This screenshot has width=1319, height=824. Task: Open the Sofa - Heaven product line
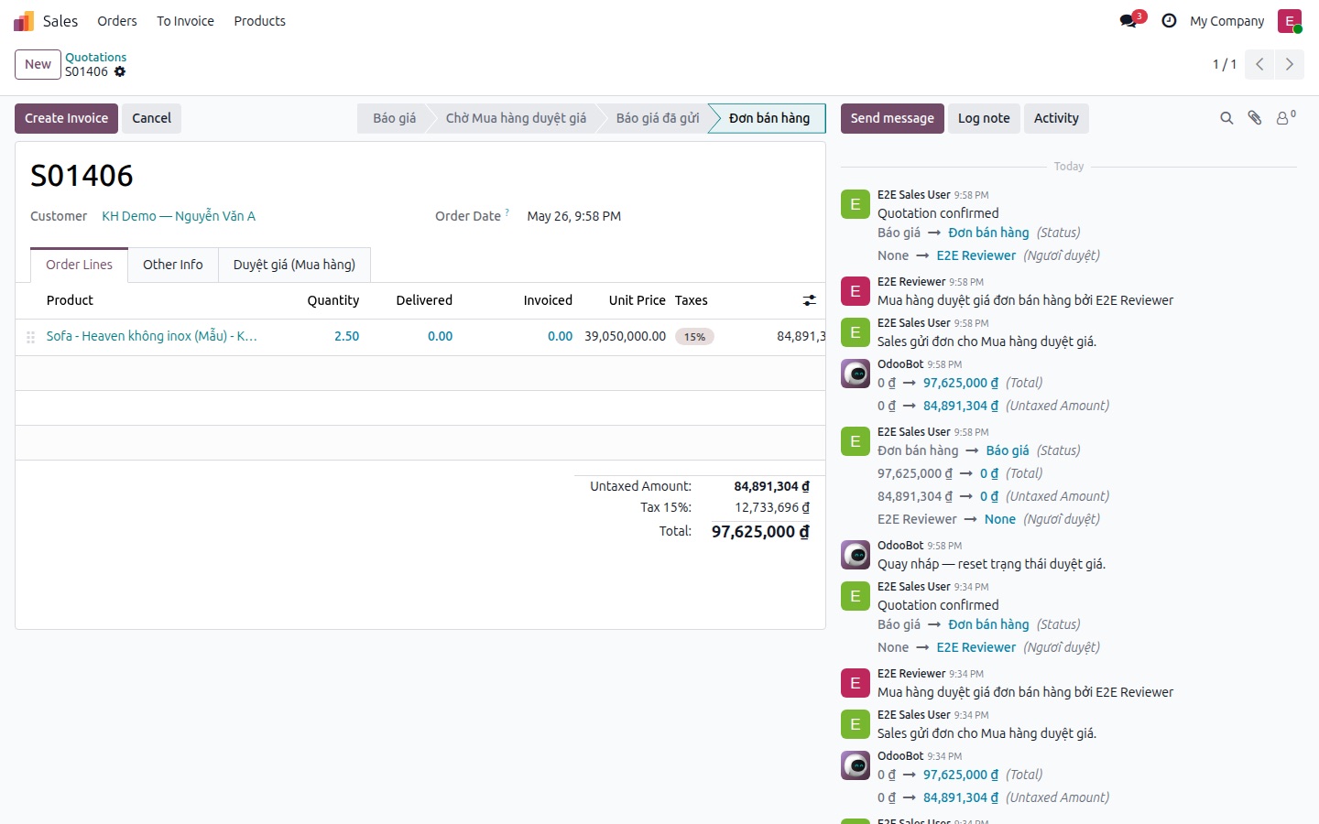[152, 336]
